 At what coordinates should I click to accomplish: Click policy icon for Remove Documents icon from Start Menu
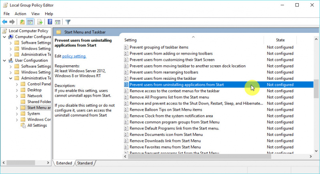[x=126, y=135]
